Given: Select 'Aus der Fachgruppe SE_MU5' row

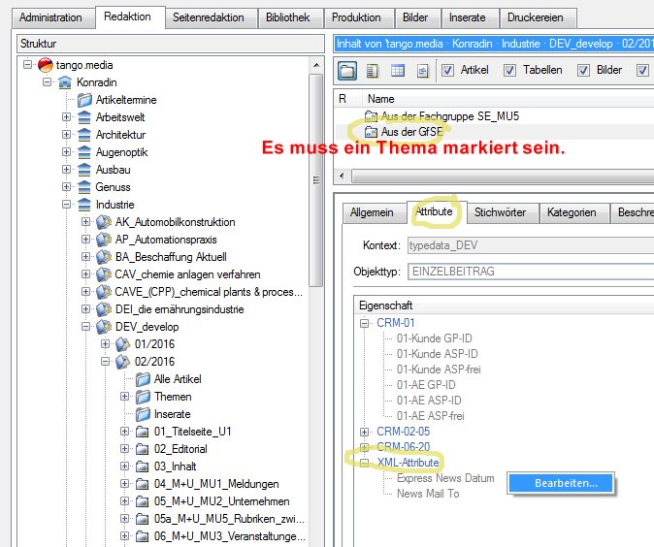Looking at the screenshot, I should point(447,115).
